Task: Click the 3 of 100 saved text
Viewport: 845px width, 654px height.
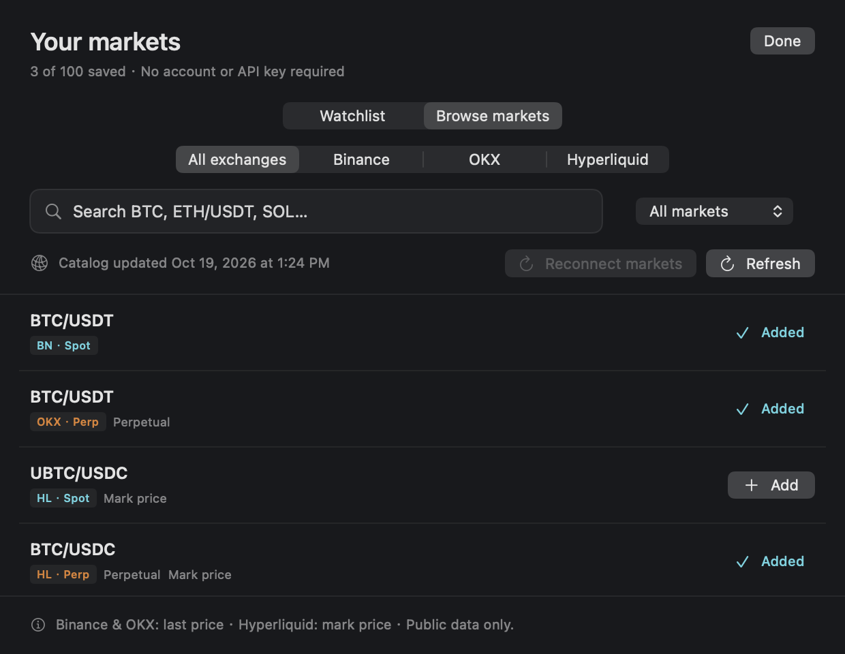Action: tap(78, 72)
